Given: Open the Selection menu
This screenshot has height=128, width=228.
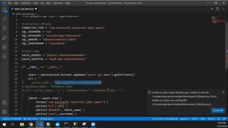Looking at the screenshot, I should [x=26, y=3].
